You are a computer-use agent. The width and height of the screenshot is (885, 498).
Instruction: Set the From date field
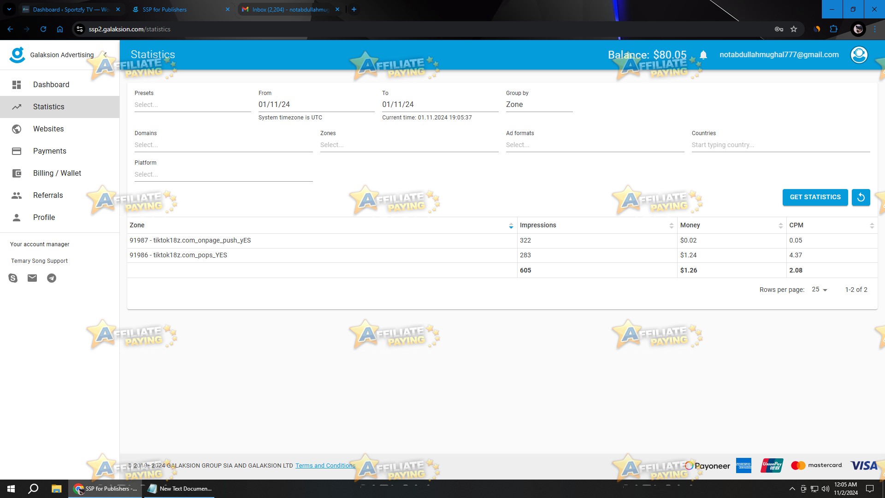316,105
